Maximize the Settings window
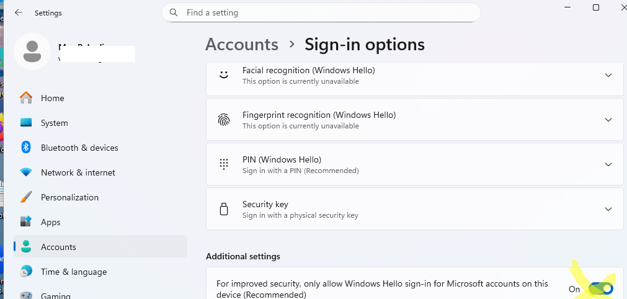The width and height of the screenshot is (627, 299). (x=596, y=7)
